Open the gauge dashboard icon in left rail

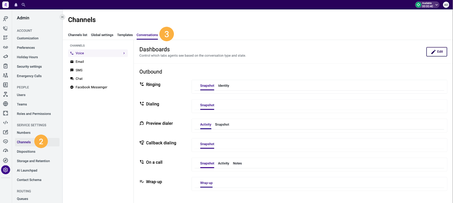[5, 151]
